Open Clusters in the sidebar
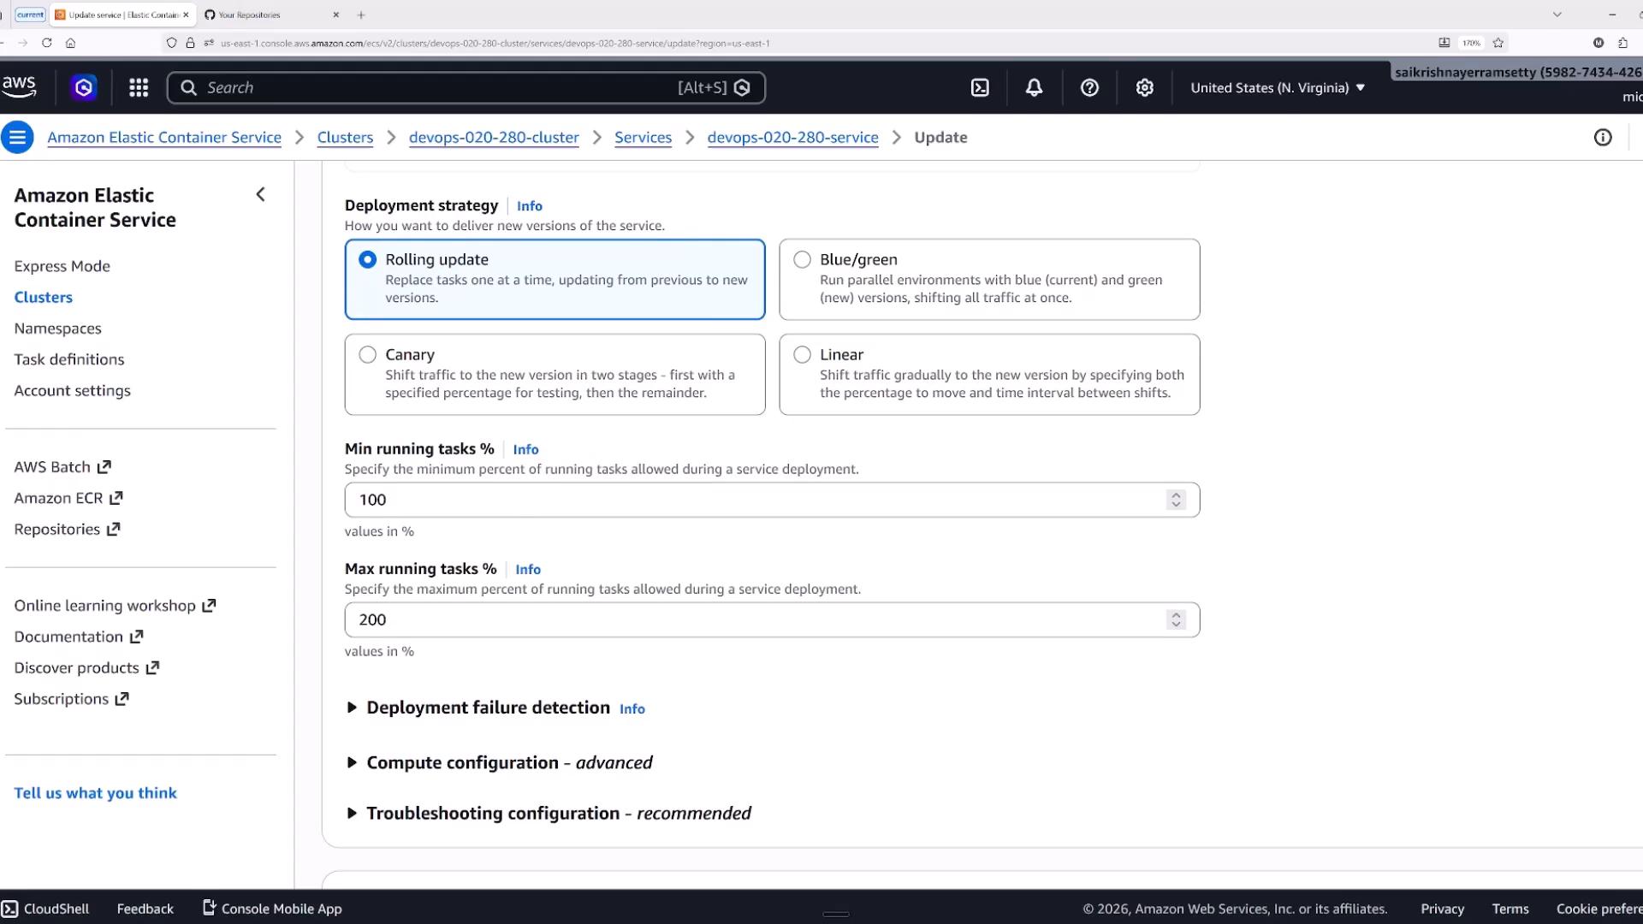Screen dimensions: 1643x924 point(44,297)
